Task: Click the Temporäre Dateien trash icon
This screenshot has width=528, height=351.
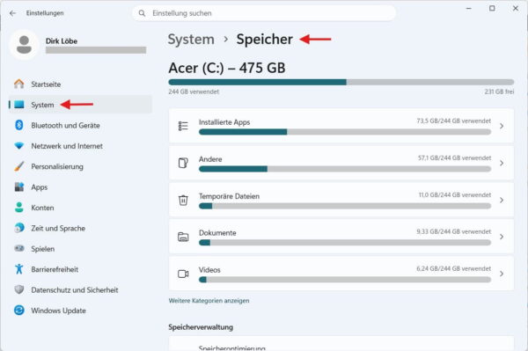Action: pyautogui.click(x=183, y=200)
